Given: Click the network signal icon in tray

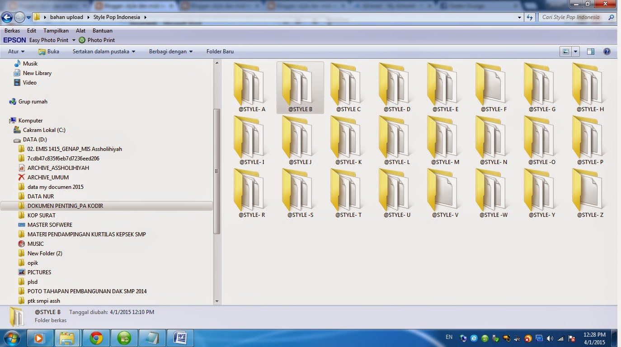Looking at the screenshot, I should pos(560,338).
